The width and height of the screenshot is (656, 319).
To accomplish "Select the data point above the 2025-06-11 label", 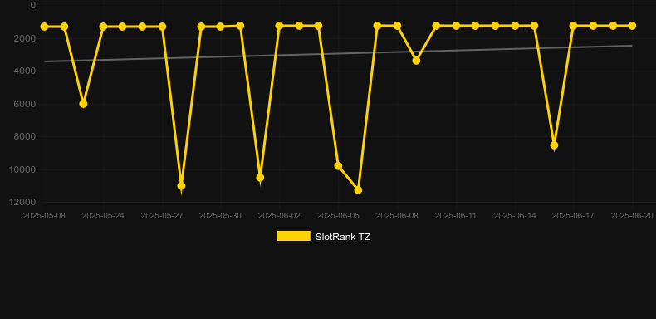I will pos(456,26).
